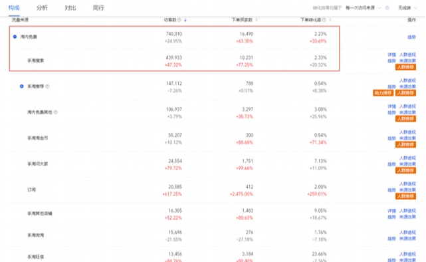Click orange 助力推荐 button in 手淘推荐 row
426x262 pixels.
[383, 93]
